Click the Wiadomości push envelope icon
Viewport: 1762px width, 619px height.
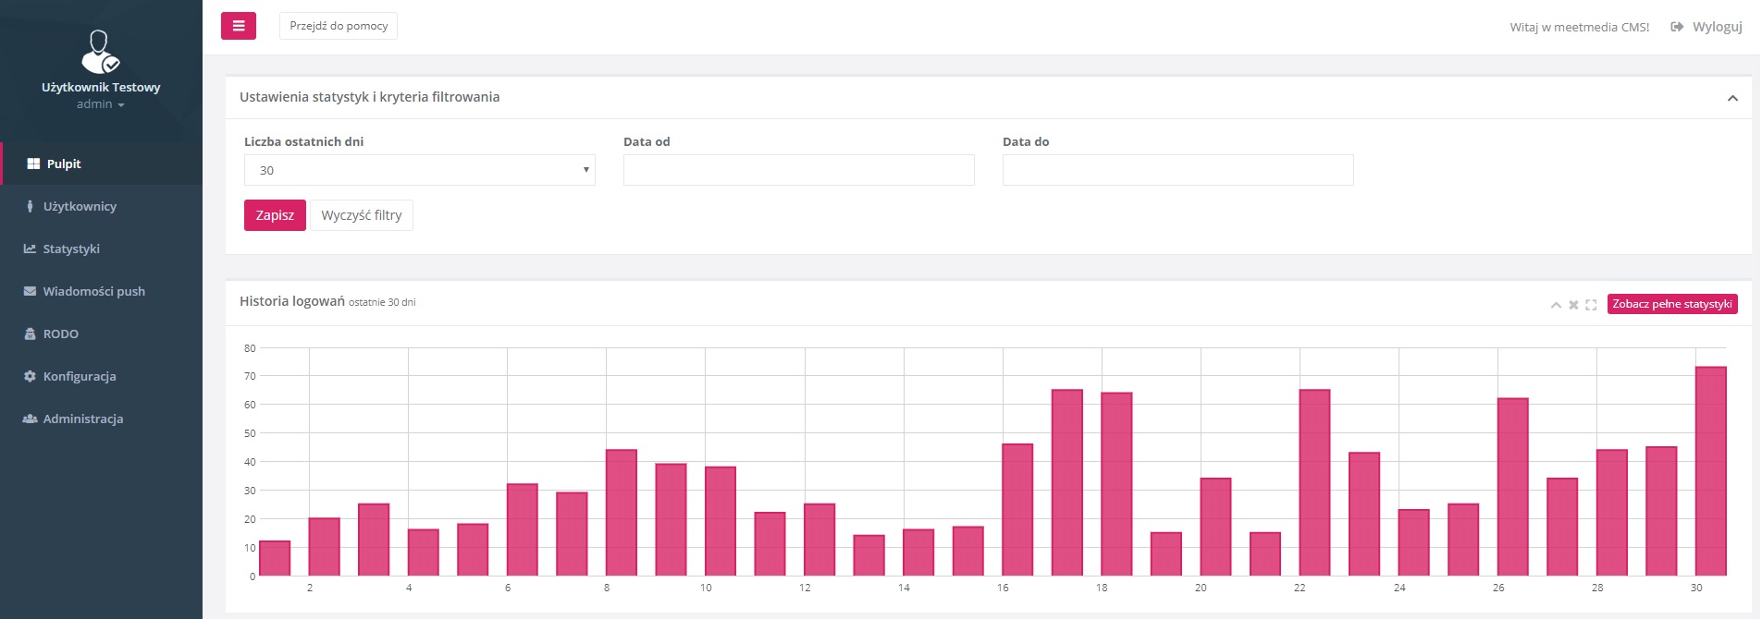(x=30, y=291)
